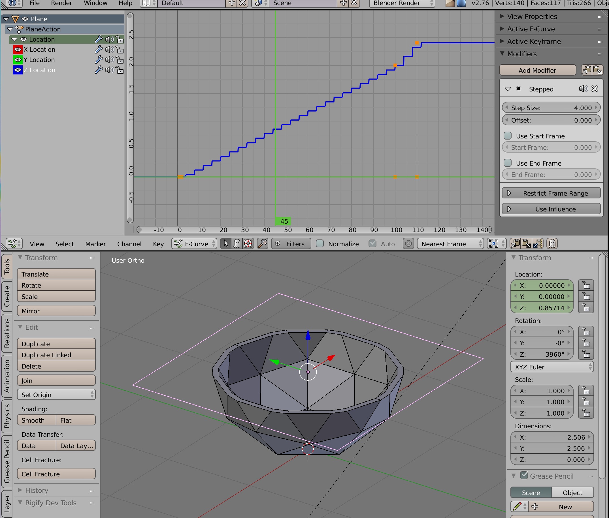
Task: Click the wrench icon on X Location channel
Action: (99, 50)
